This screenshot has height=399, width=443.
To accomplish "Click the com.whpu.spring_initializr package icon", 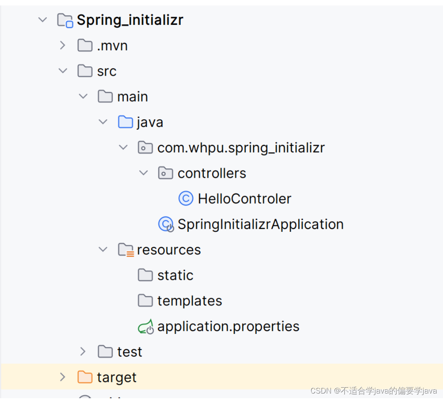I will point(145,147).
